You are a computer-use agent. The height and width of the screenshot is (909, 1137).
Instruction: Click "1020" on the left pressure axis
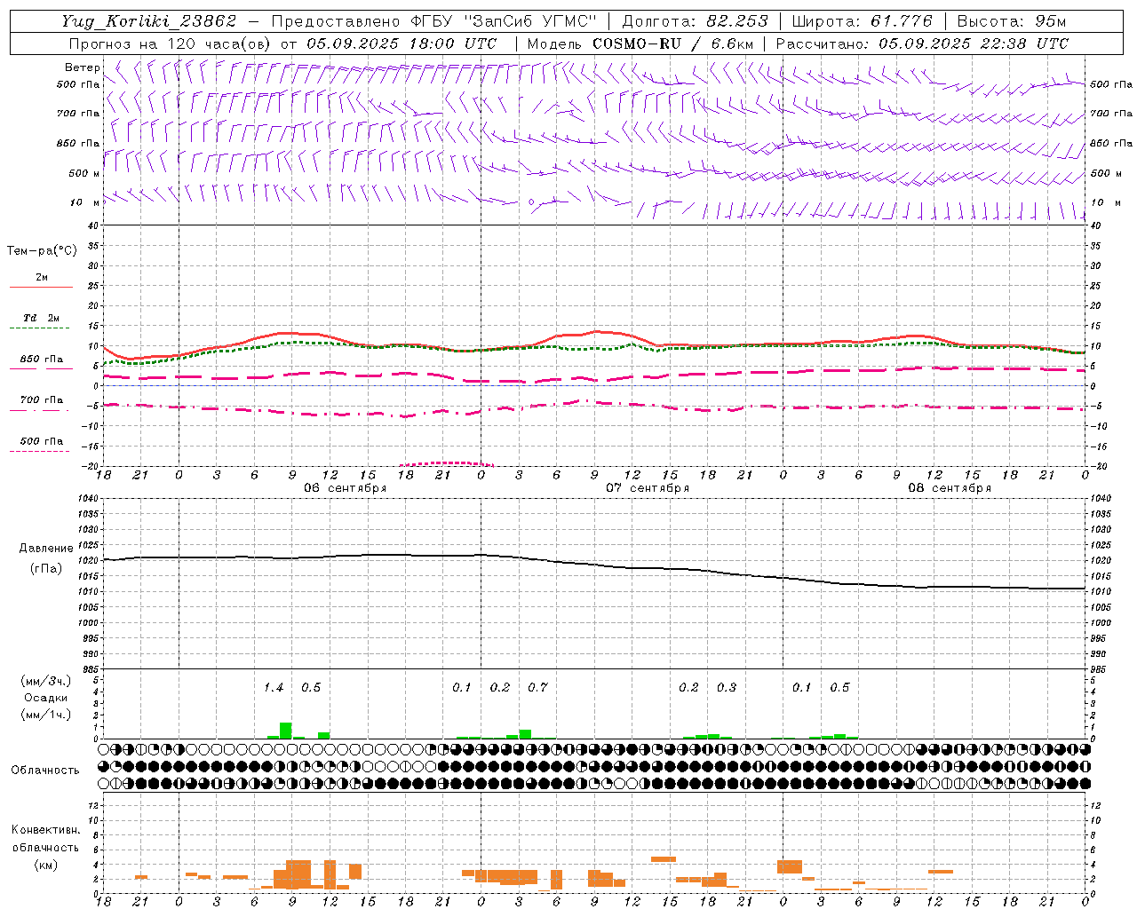coord(86,560)
